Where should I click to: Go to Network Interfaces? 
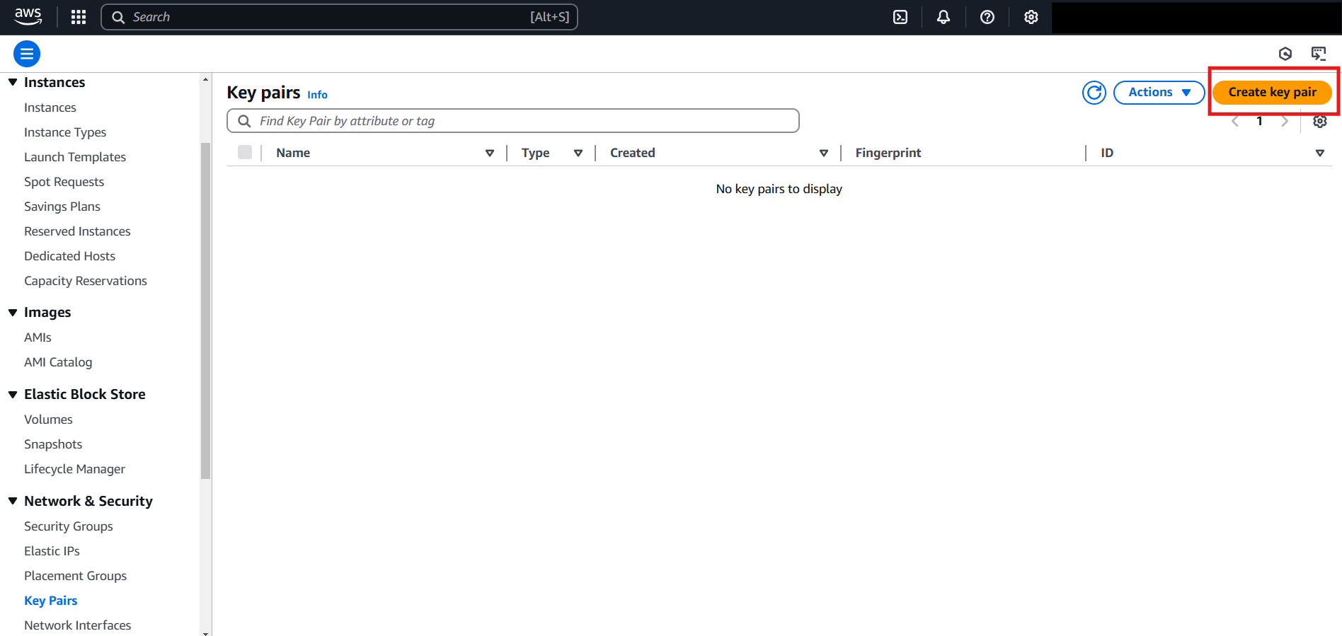click(78, 625)
